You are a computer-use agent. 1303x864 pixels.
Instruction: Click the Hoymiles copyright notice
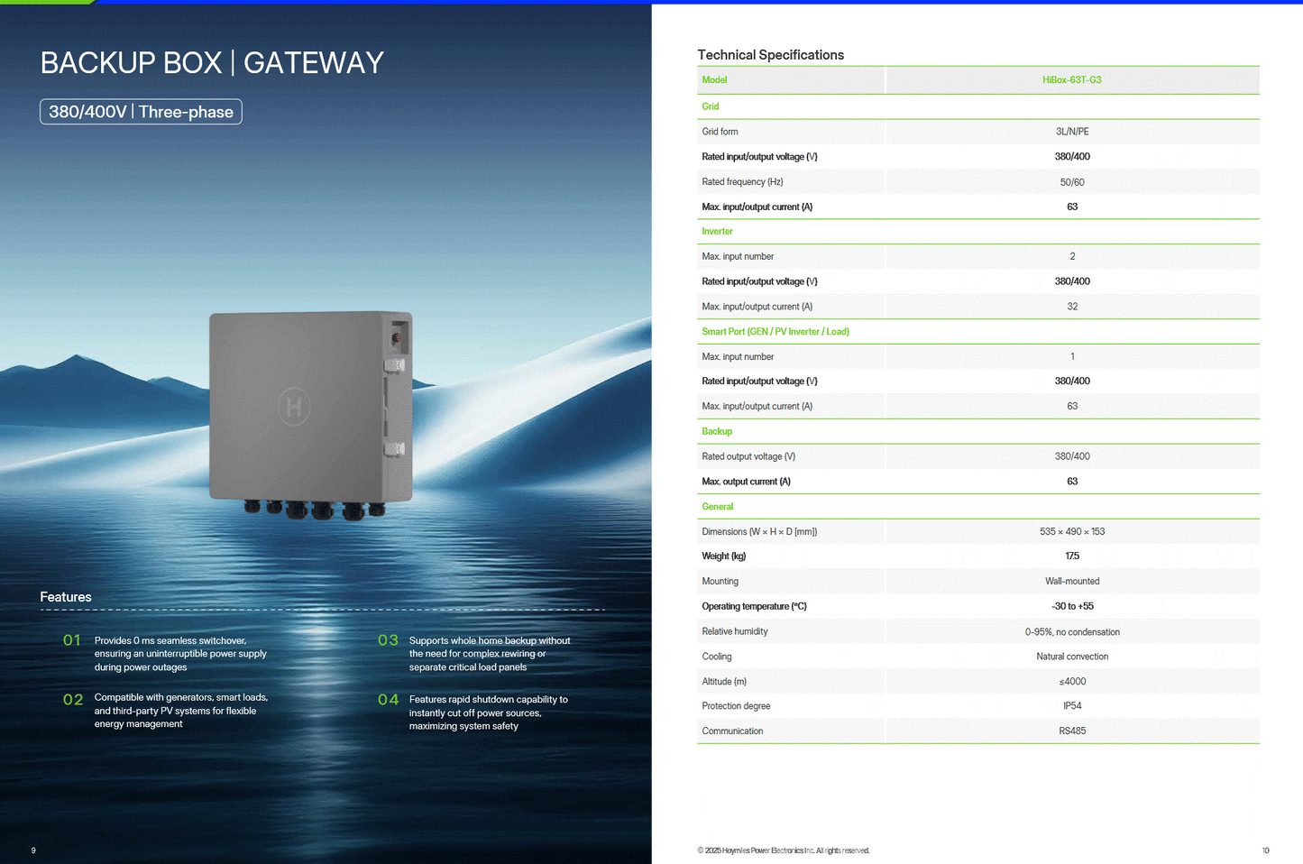click(x=784, y=850)
